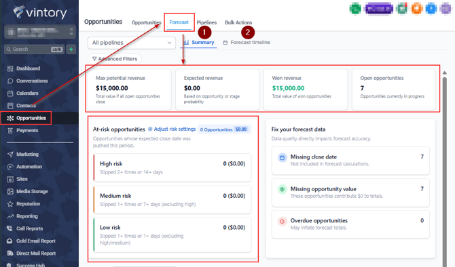Open the Missing close date row

click(x=350, y=161)
